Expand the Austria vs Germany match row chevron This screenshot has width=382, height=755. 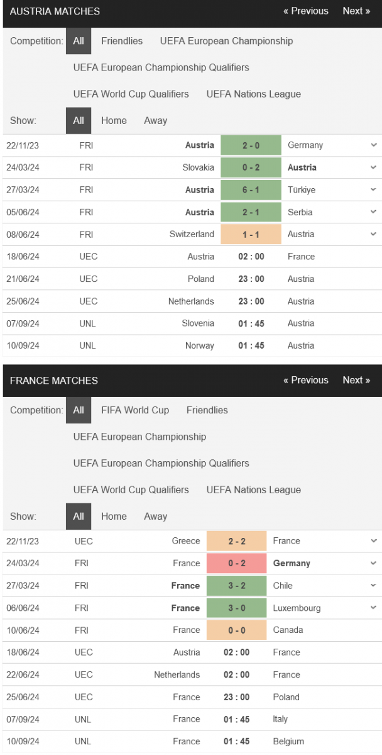(374, 145)
